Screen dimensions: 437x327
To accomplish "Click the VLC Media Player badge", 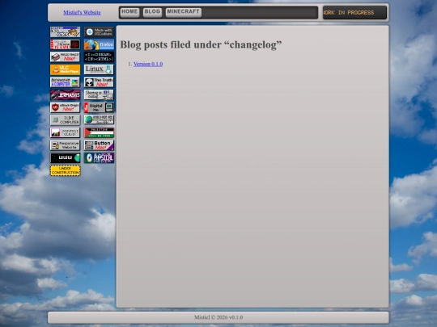I will point(66,69).
